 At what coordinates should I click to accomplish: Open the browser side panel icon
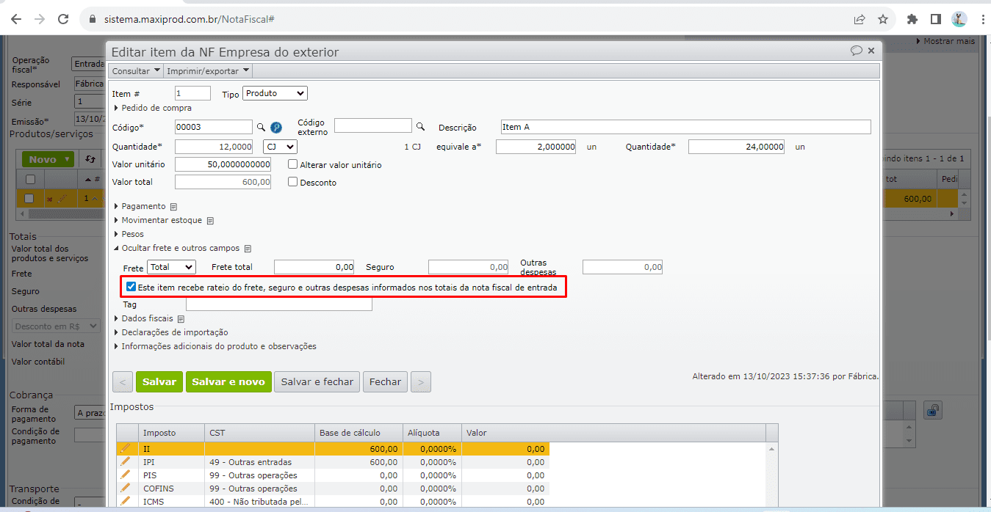[935, 19]
